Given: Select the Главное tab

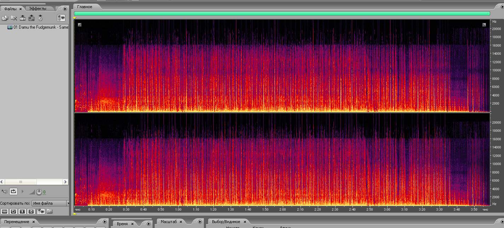Looking at the screenshot, I should pyautogui.click(x=85, y=7).
